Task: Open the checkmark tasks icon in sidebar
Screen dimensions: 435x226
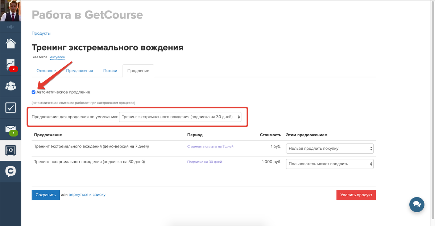Action: pyautogui.click(x=11, y=107)
